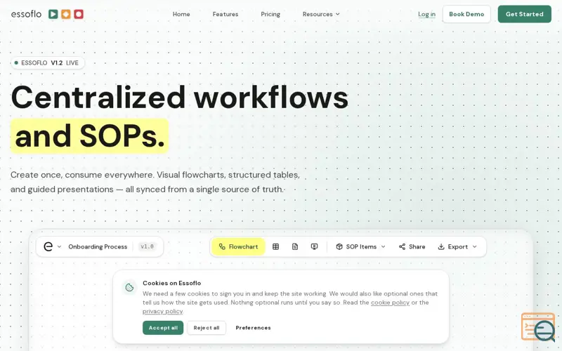The image size is (562, 351).
Task: Open the presentation view icon
Action: [314, 246]
